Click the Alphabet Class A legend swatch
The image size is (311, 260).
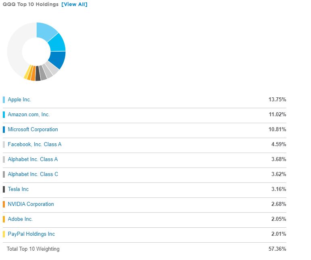click(4, 159)
